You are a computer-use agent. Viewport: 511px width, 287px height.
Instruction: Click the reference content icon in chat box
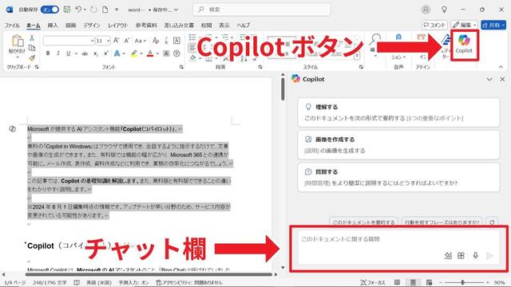point(448,256)
